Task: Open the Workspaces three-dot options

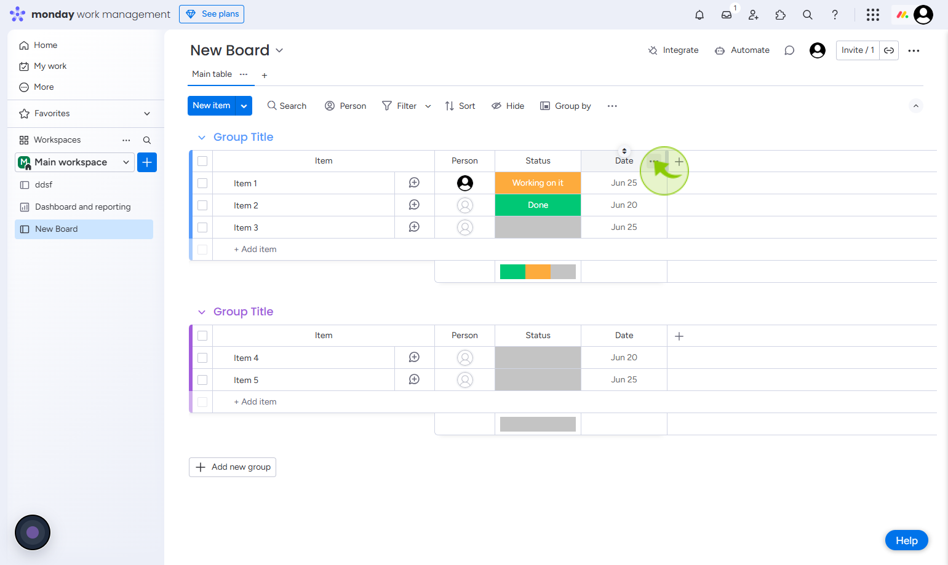Action: (126, 140)
